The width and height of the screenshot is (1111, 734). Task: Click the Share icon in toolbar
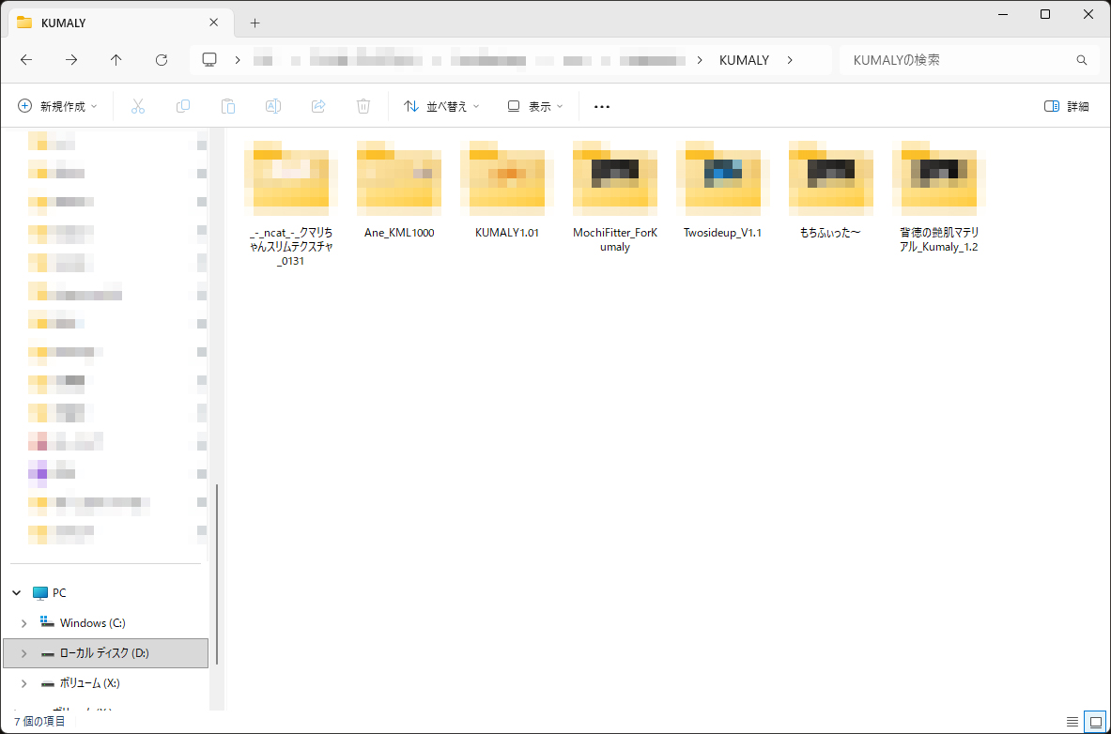pyautogui.click(x=318, y=106)
